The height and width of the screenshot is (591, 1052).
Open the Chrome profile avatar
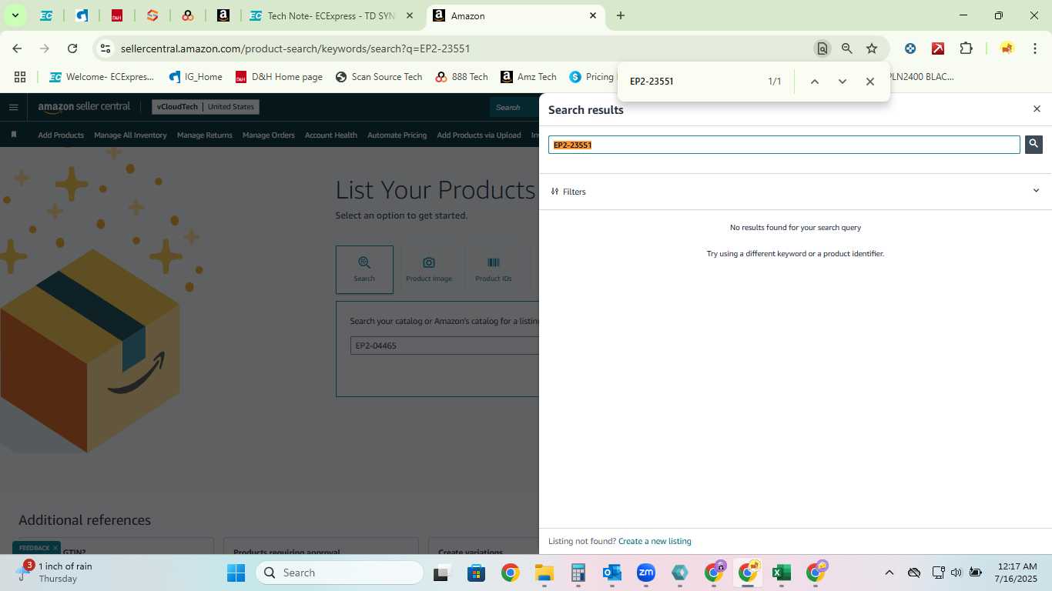1007,48
